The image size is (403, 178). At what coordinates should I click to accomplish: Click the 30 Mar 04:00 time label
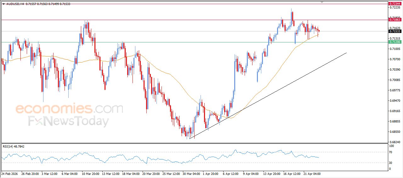coord(191,173)
